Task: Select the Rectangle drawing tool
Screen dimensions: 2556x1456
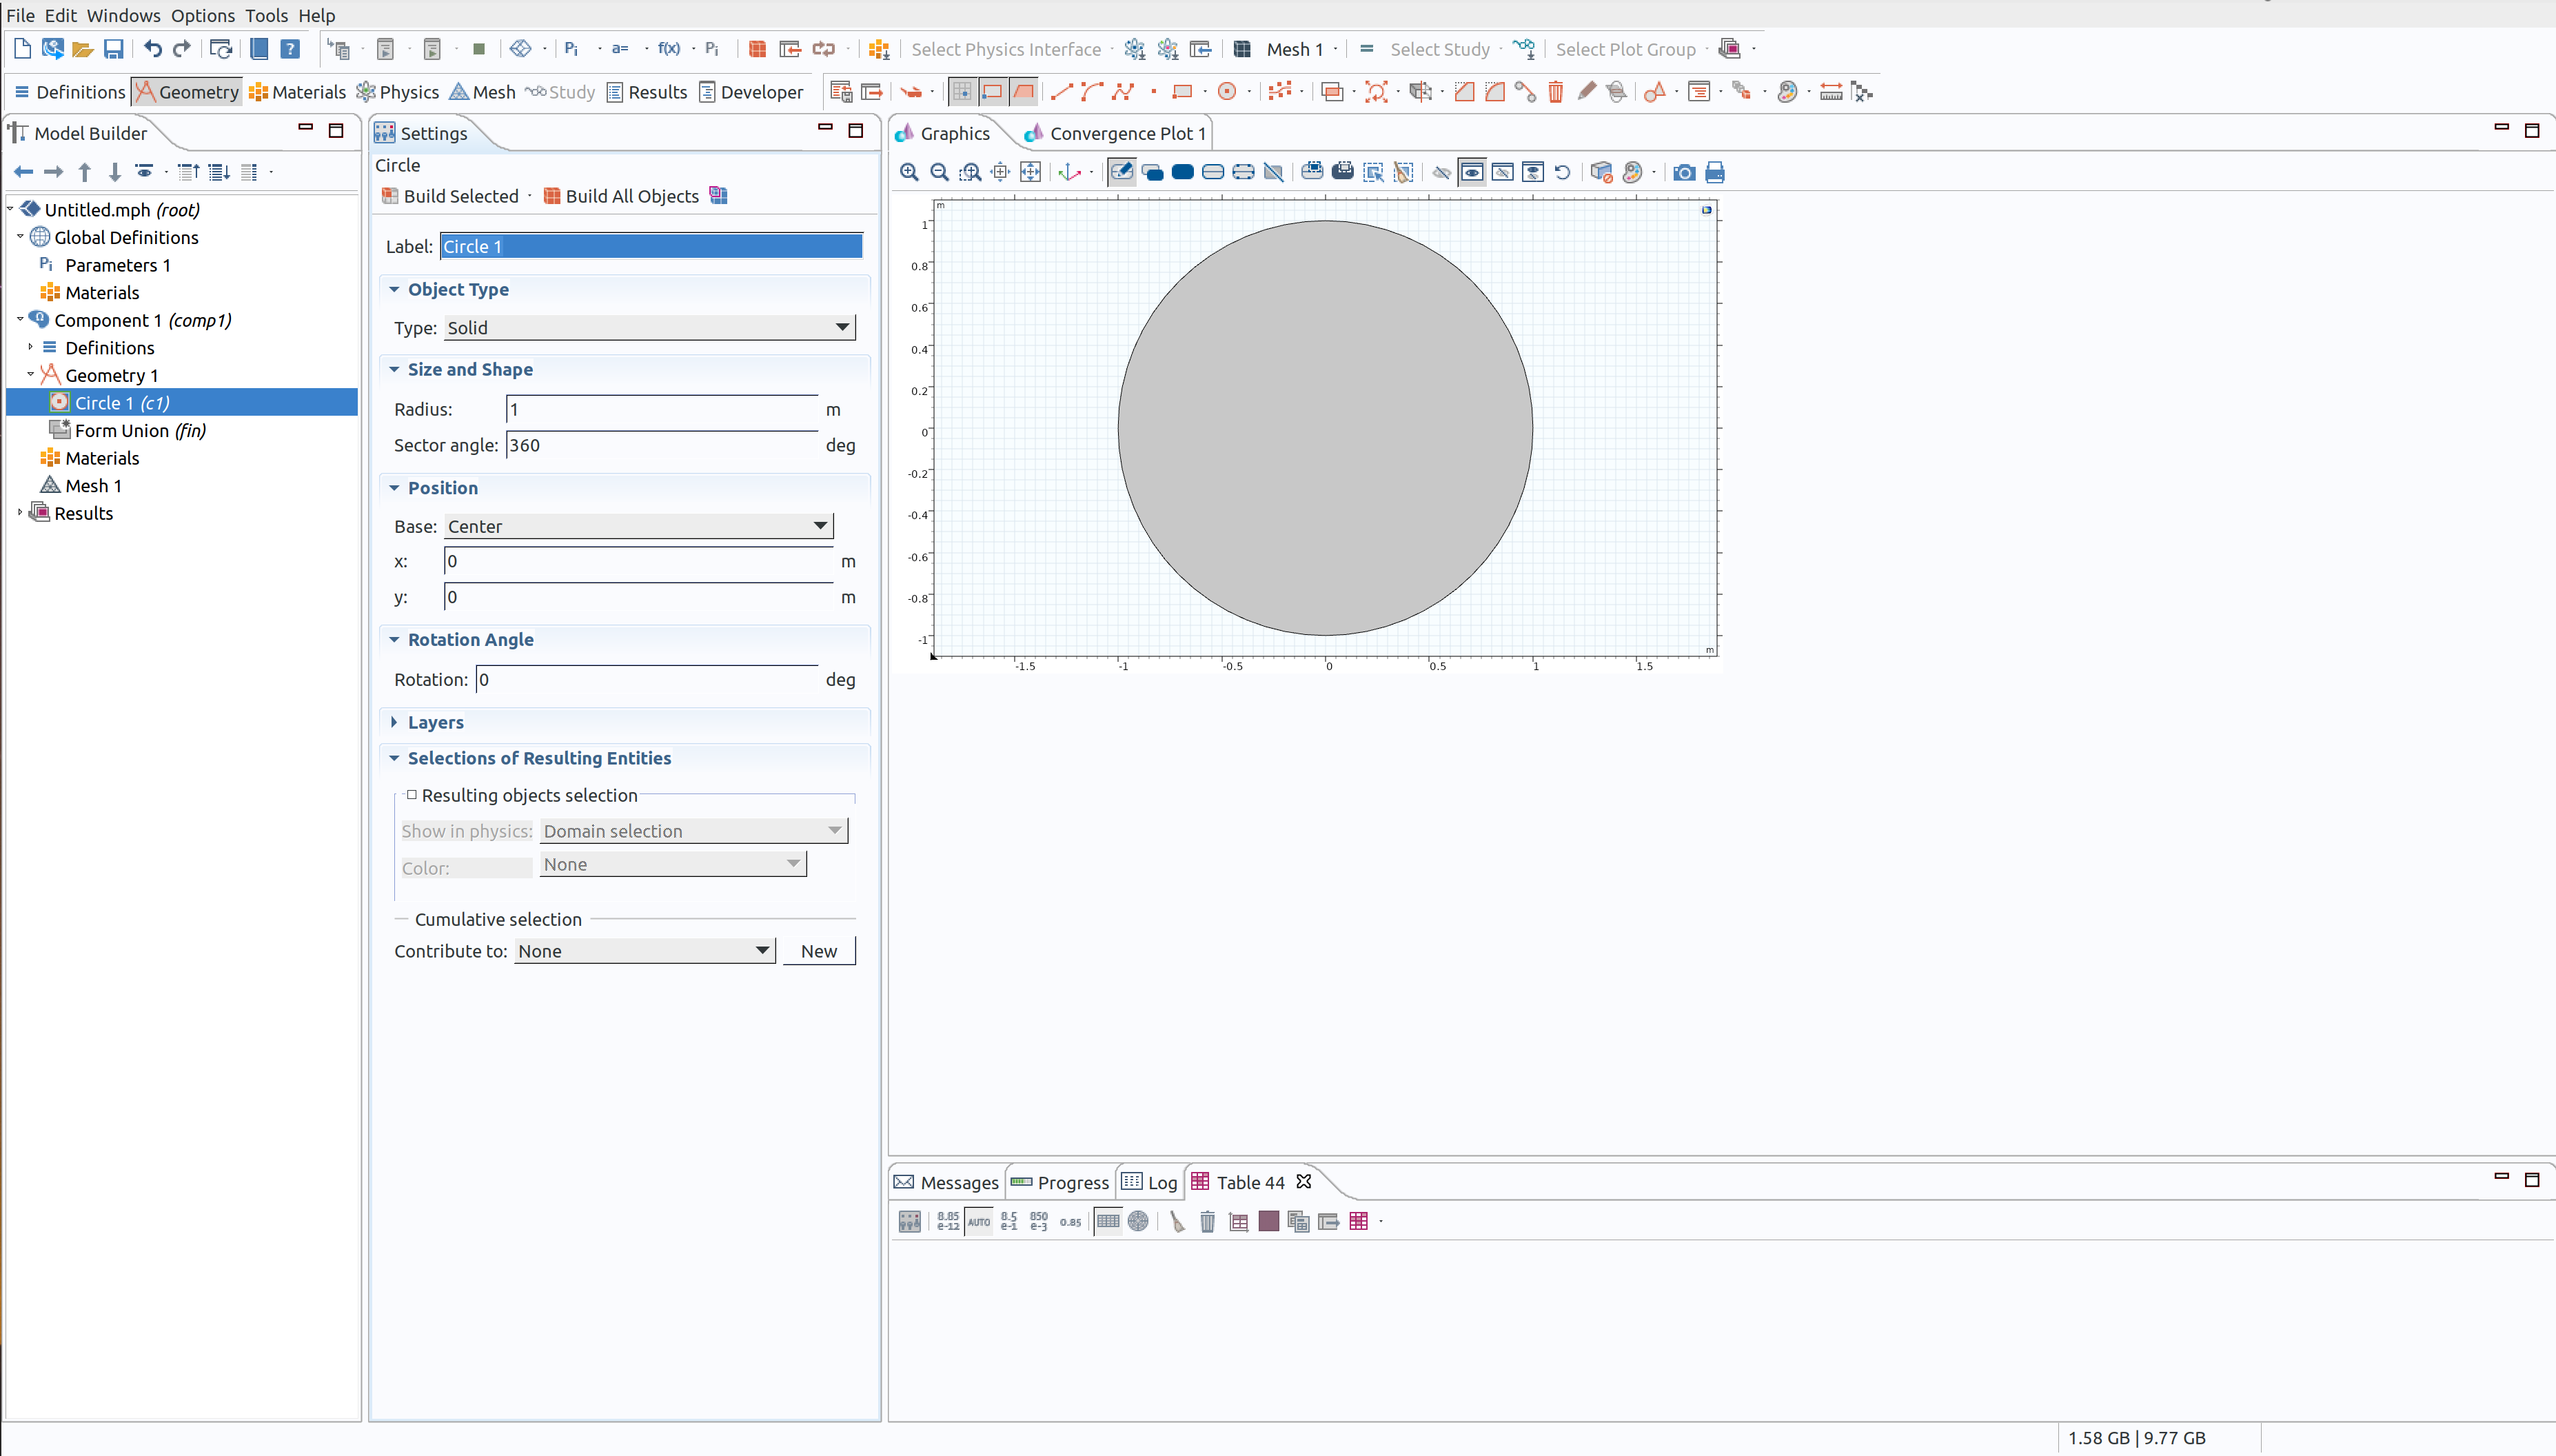Action: (1181, 92)
